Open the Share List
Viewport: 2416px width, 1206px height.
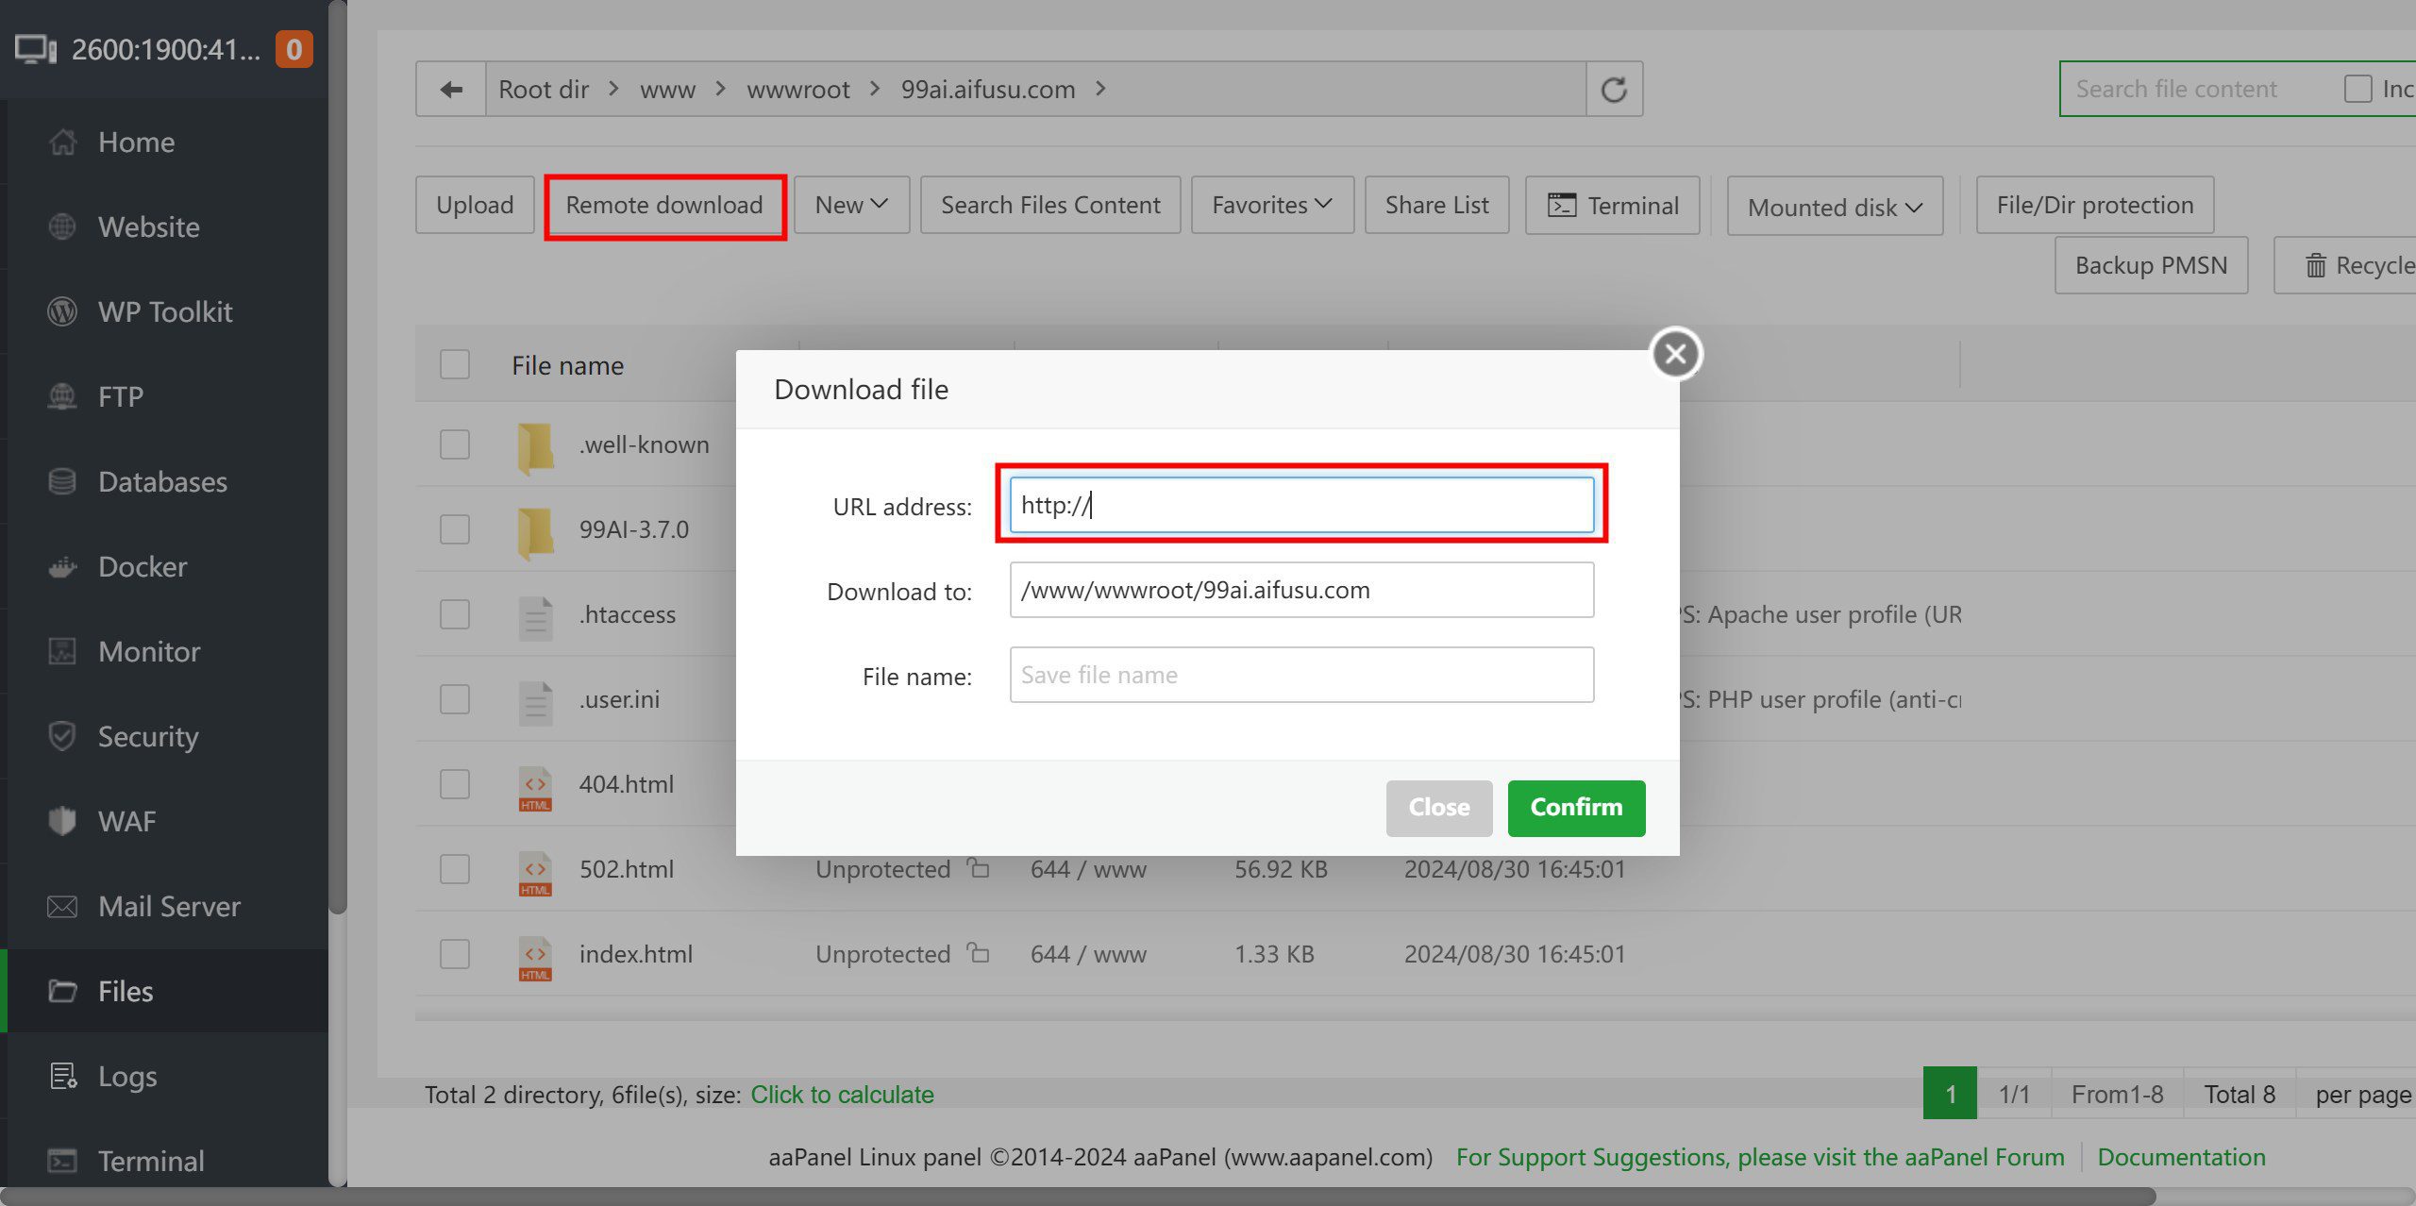1436,205
